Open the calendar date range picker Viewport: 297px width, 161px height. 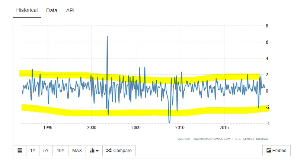tap(20, 151)
